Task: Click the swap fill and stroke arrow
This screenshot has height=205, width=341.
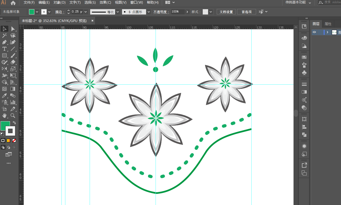Action: coord(14,123)
